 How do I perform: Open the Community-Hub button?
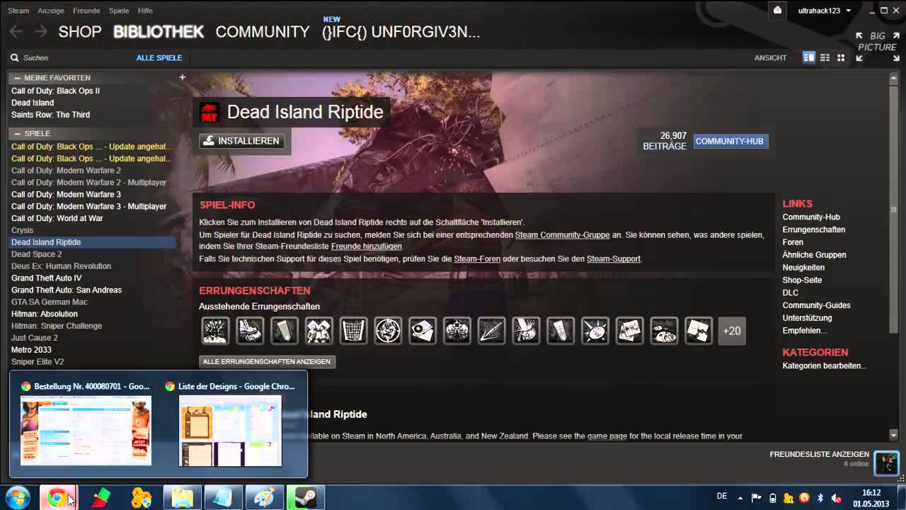730,141
